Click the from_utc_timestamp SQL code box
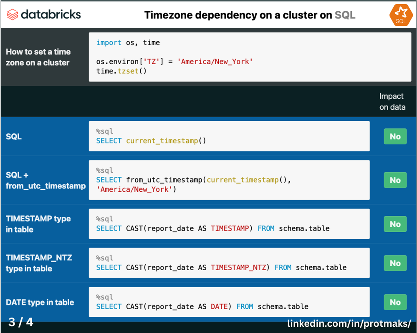This screenshot has height=333, width=417. click(229, 180)
